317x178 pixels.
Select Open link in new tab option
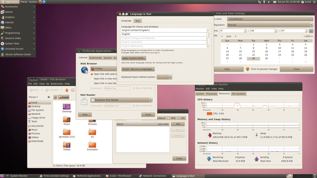coord(92,83)
